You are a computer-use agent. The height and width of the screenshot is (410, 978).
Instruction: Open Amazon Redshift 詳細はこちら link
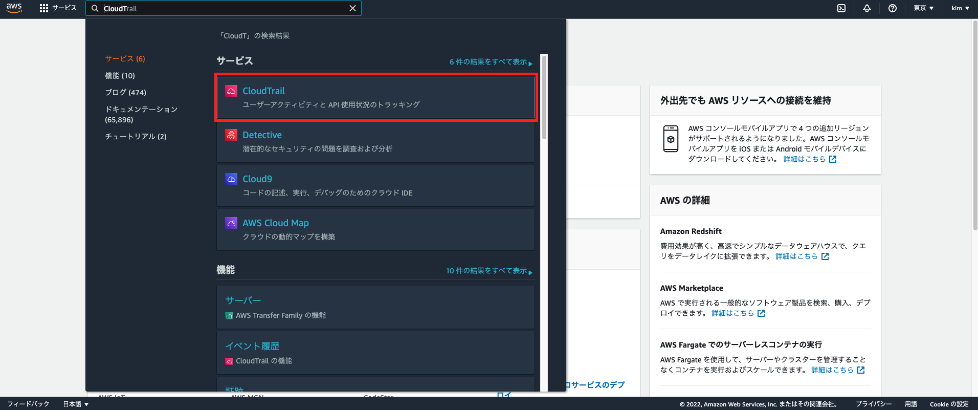[796, 256]
